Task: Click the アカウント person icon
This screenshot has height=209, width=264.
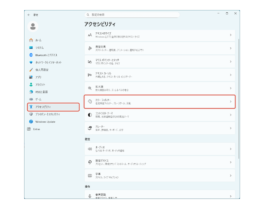Action: click(31, 85)
